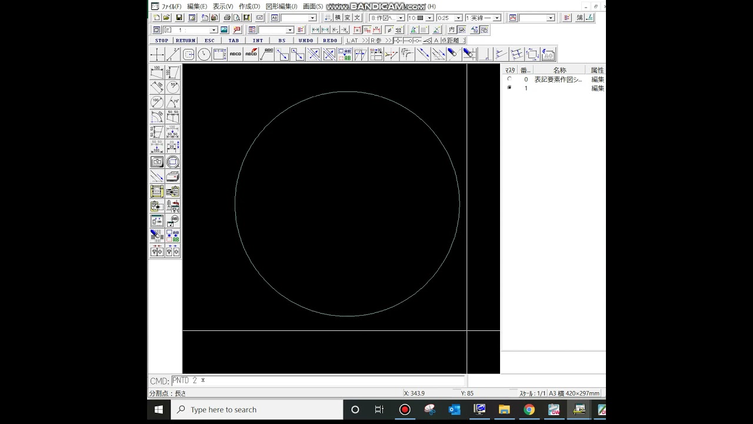Image resolution: width=753 pixels, height=424 pixels.
Task: Toggle the 変 button in toolbar
Action: pyautogui.click(x=347, y=18)
